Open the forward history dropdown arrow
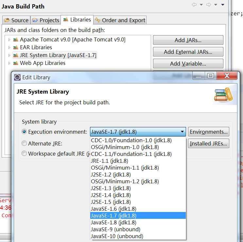243x242 pixels. pos(216,5)
